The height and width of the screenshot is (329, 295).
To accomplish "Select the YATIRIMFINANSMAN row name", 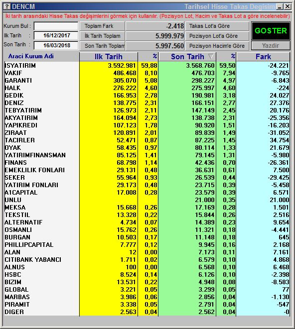I will coord(35,155).
